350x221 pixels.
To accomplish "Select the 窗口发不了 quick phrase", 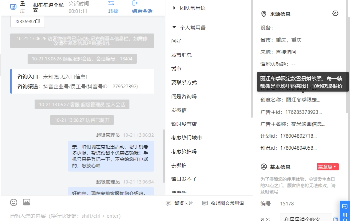I will point(184,179).
